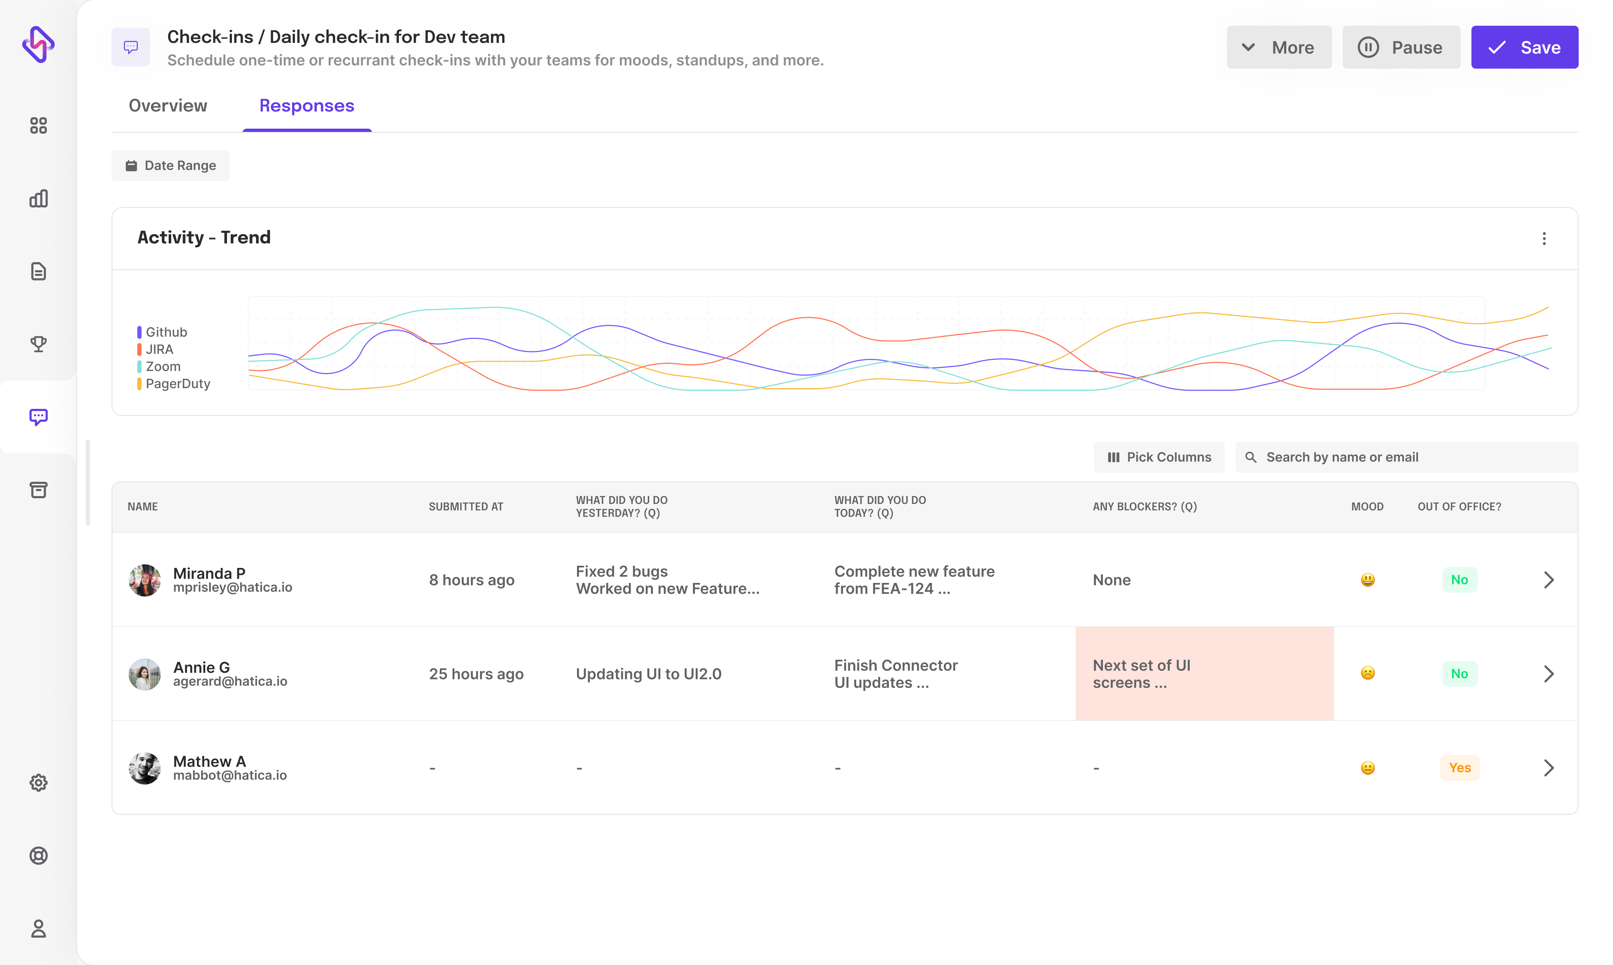Toggle Annie G's Out of Office to Yes

[x=1460, y=674]
